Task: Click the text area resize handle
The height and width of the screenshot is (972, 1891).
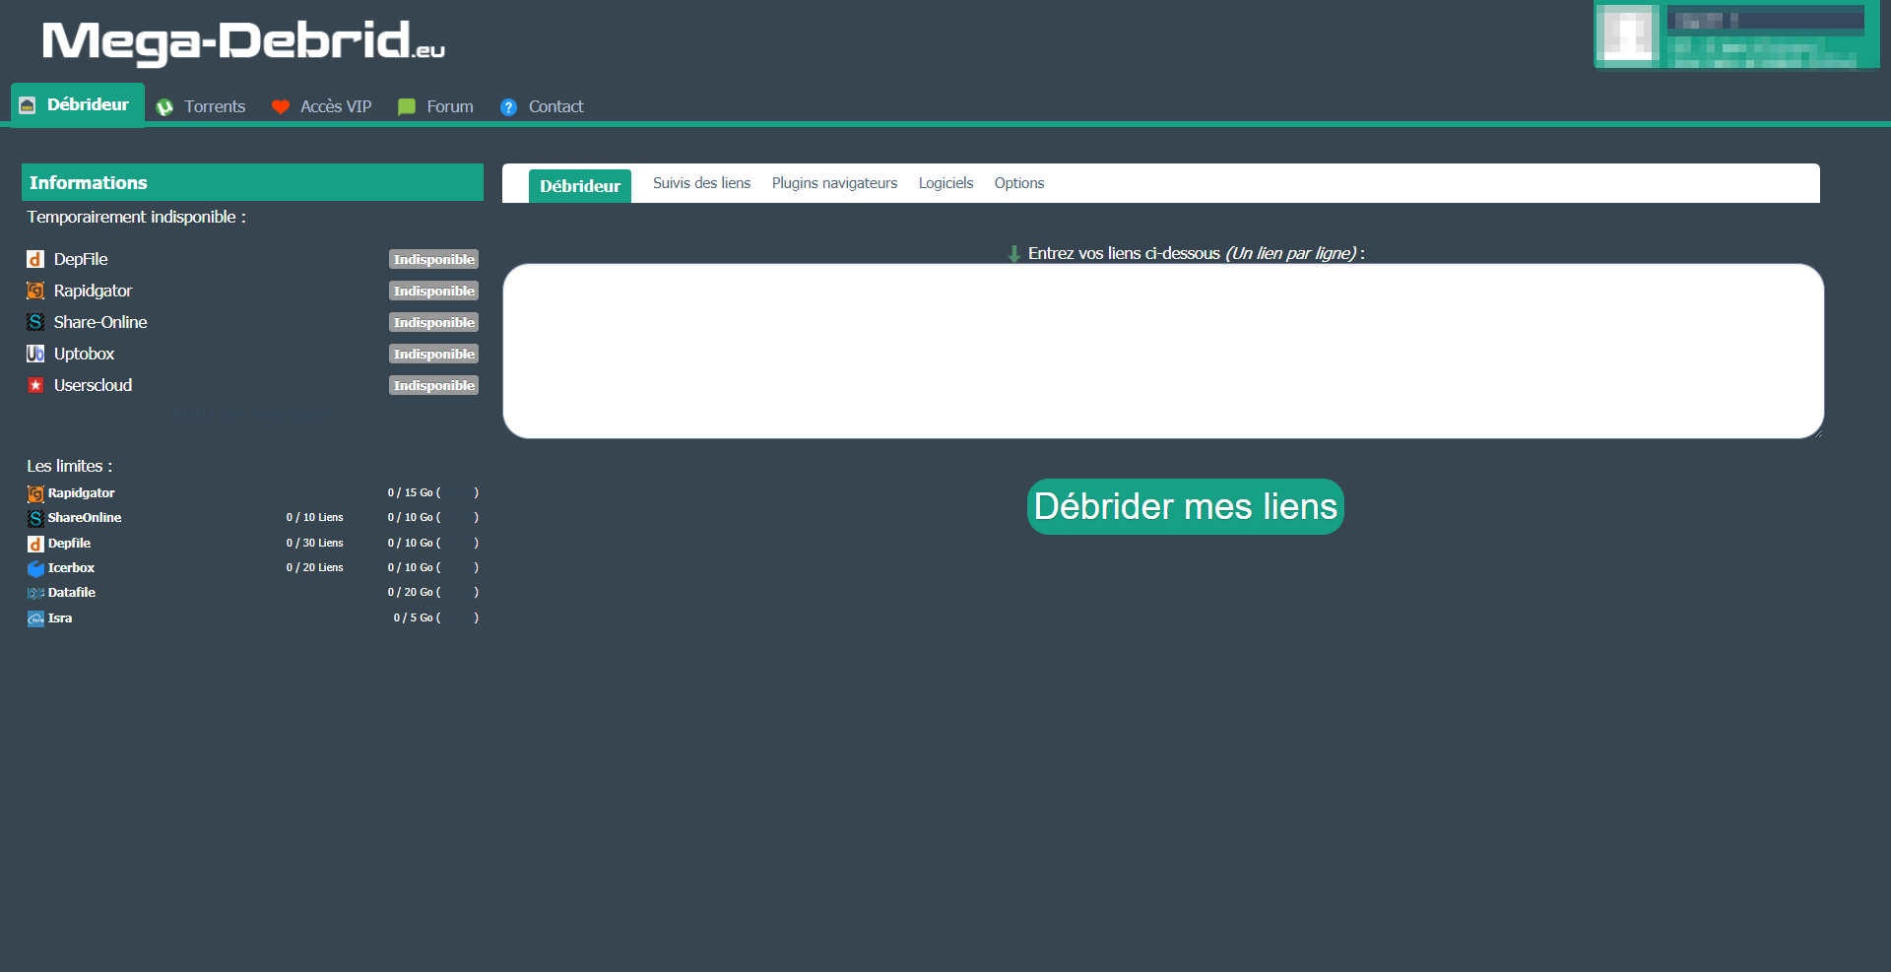Action: pyautogui.click(x=1817, y=432)
